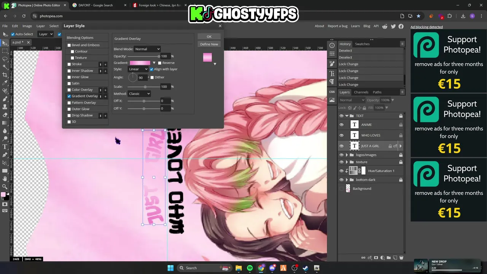The image size is (487, 274).
Task: Click the new folder icon in Layers
Action: click(x=389, y=258)
